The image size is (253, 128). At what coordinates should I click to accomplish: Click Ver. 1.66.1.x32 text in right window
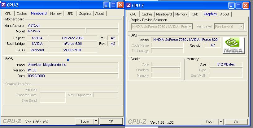(162, 122)
